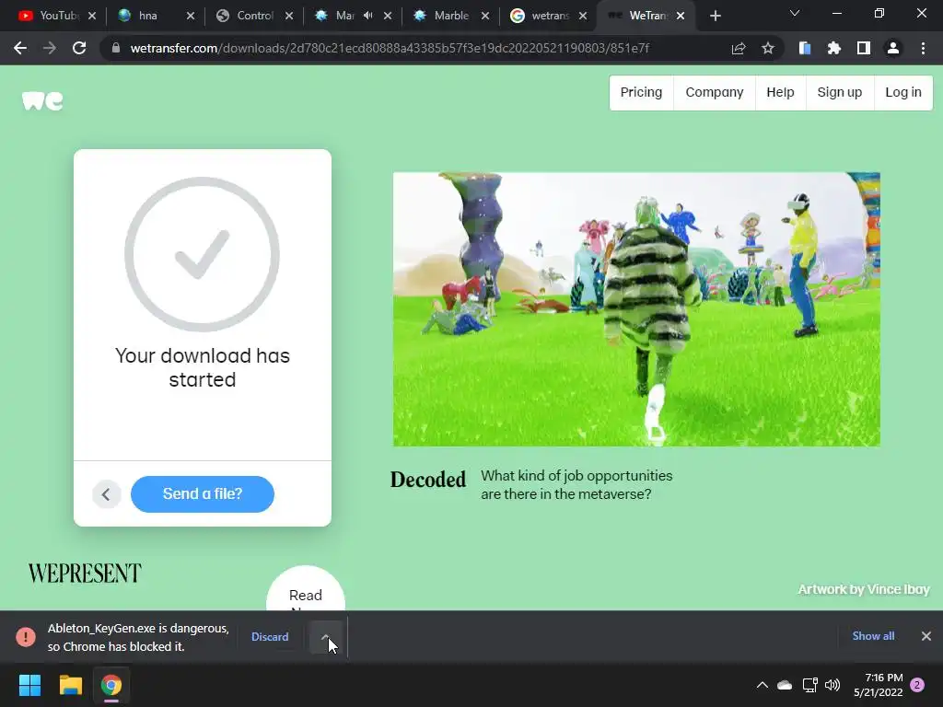943x707 pixels.
Task: Open the Pricing page
Action: 641,93
